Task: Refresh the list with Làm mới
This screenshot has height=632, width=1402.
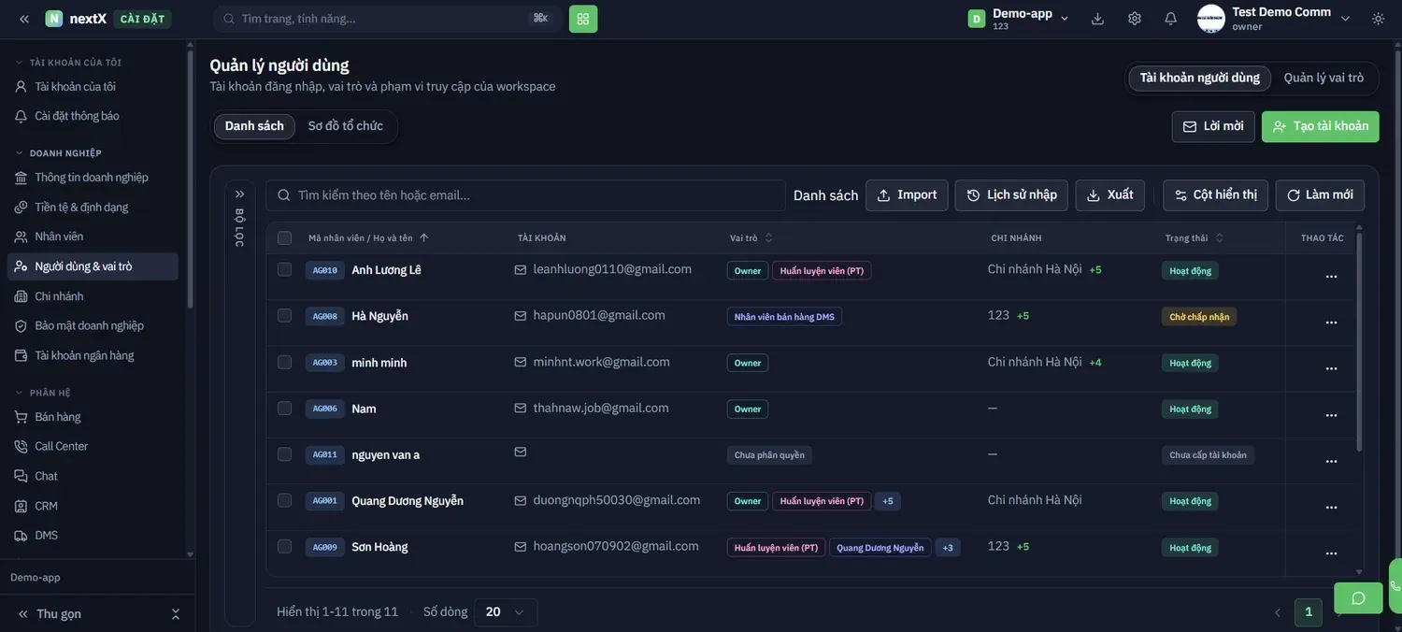Action: [x=1320, y=195]
